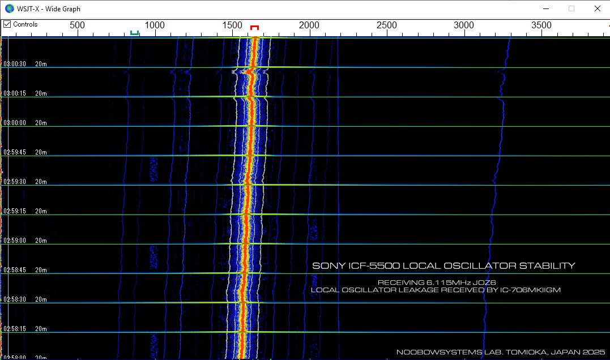Click the WSJT-X globe app icon
This screenshot has height=360, width=610.
(9, 8)
